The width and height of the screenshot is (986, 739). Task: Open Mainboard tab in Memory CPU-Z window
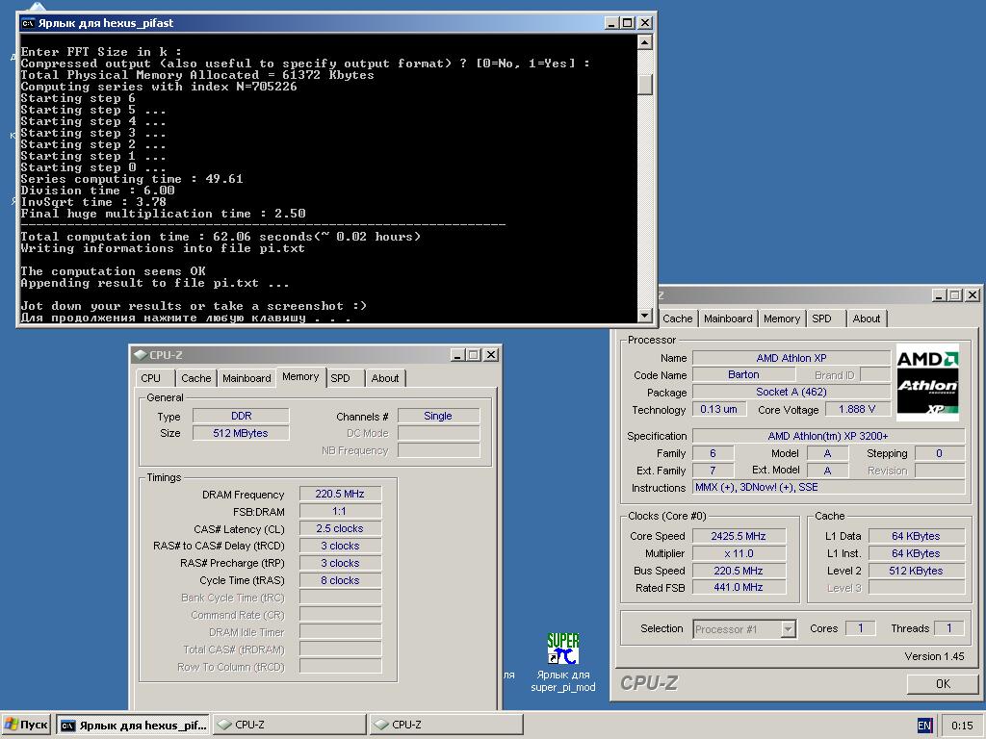[246, 378]
